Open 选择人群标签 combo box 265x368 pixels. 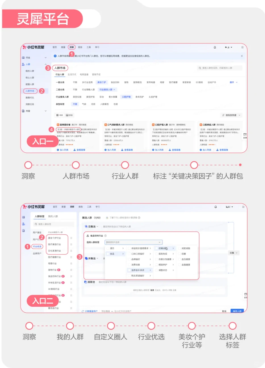133,242
